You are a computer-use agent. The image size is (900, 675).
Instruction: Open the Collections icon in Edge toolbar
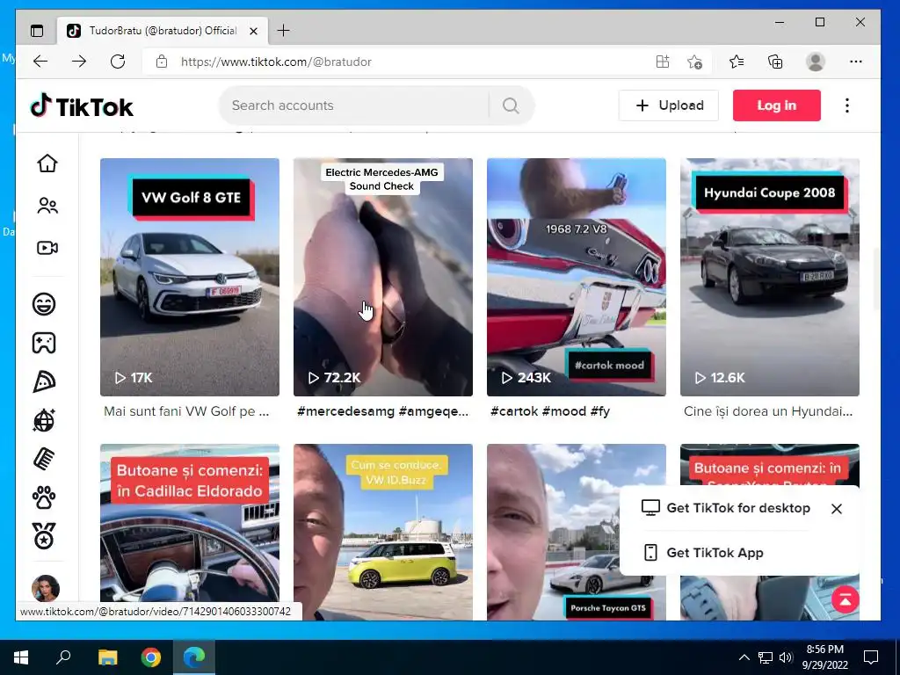tap(775, 62)
